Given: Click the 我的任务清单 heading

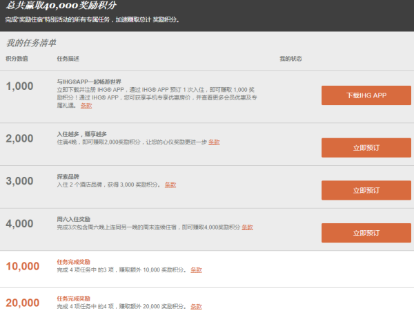Looking at the screenshot, I should 31,43.
